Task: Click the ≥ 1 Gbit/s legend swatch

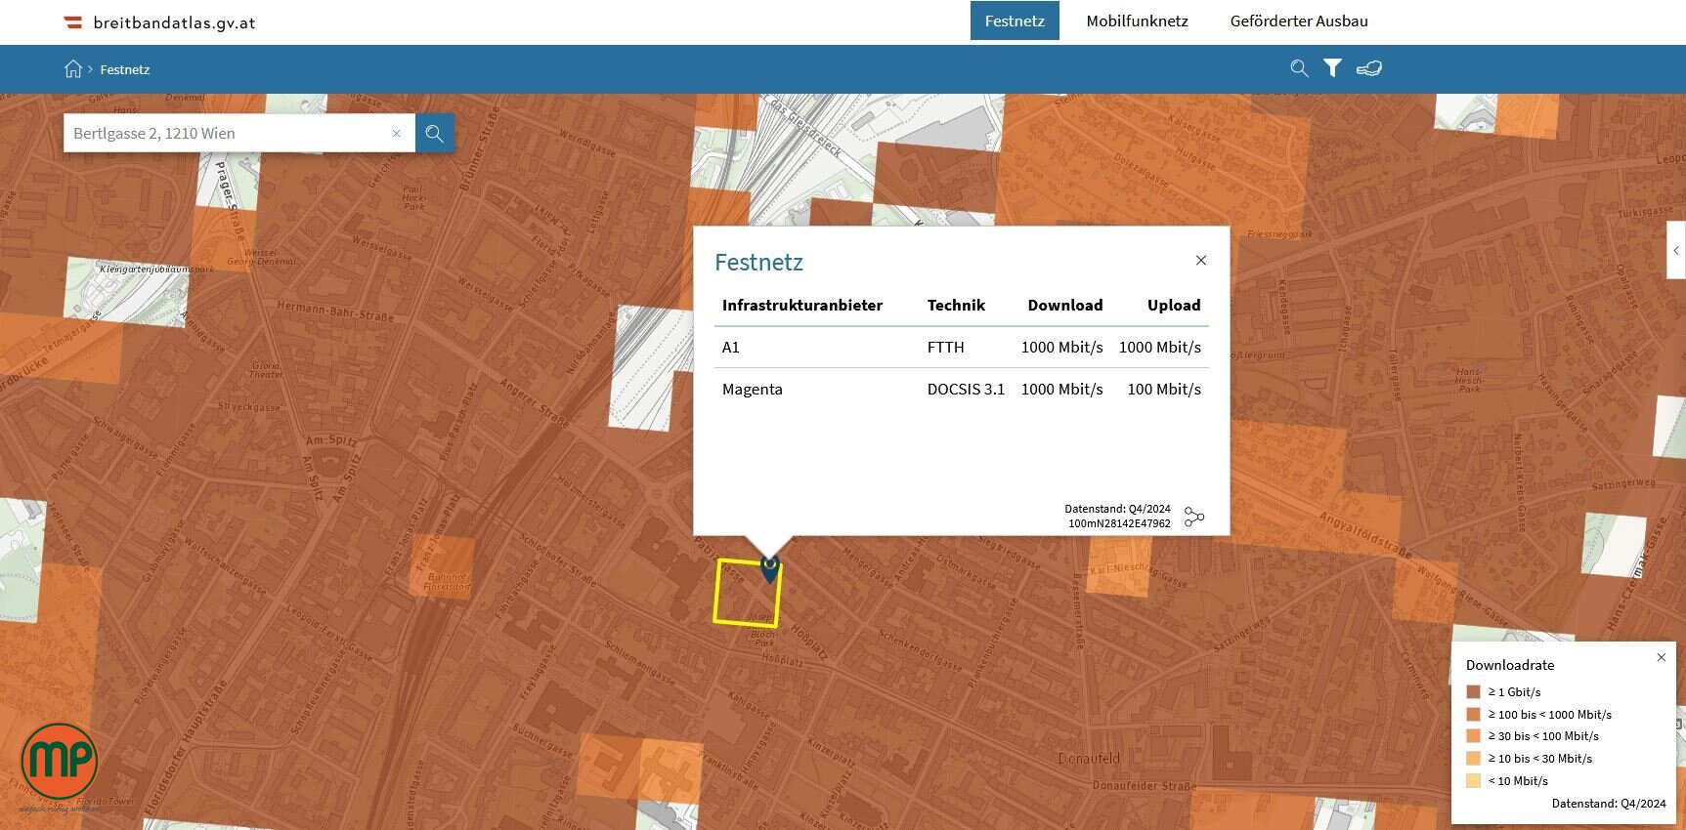Action: (x=1473, y=691)
